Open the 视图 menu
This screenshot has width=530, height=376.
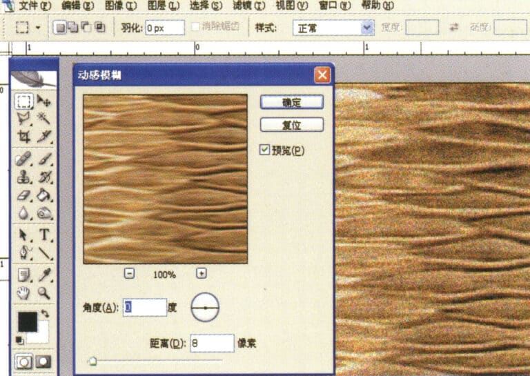click(292, 6)
